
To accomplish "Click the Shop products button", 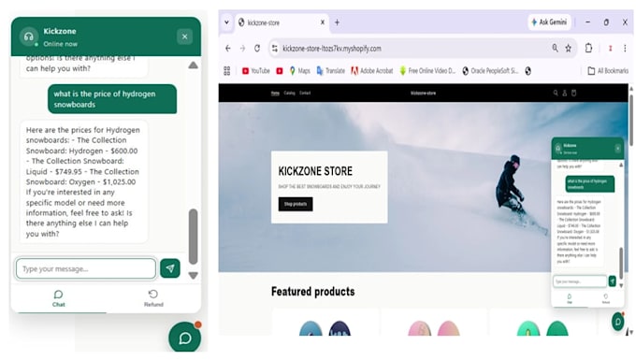I will pos(296,204).
